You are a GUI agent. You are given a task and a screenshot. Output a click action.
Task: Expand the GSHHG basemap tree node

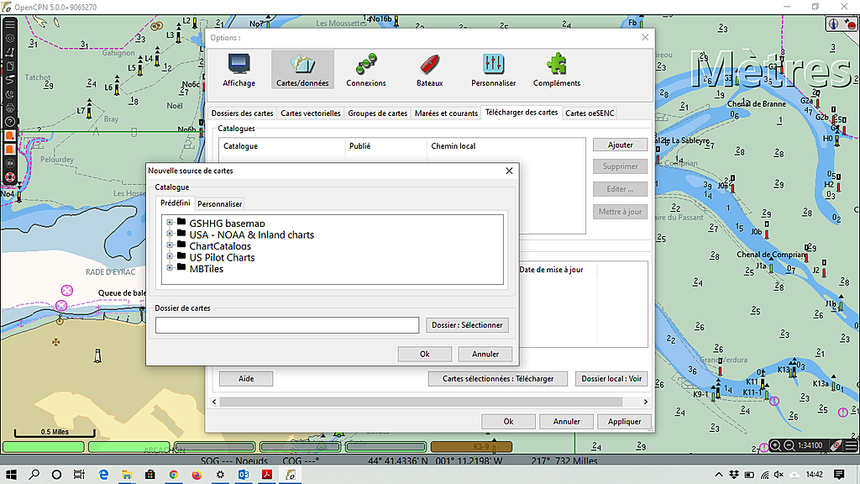(x=170, y=222)
